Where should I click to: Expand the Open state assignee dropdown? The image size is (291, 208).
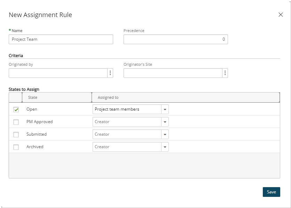[x=165, y=110]
